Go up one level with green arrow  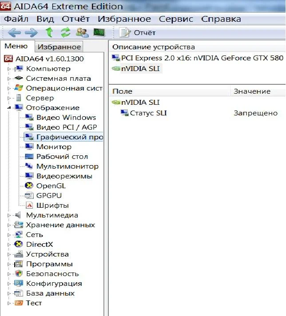click(x=49, y=32)
